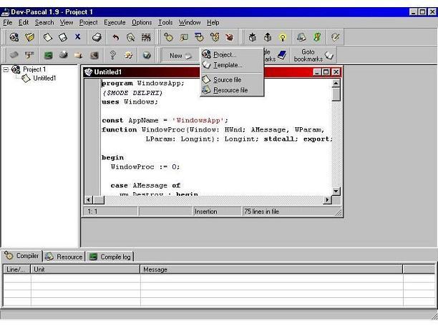Switch to the Compile log tab

tap(110, 257)
